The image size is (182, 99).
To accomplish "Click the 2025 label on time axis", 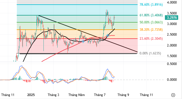I will 31,95.
